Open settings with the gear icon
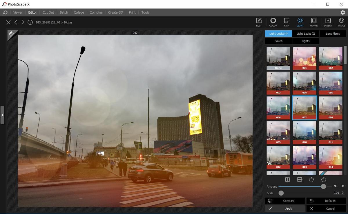This screenshot has height=214, width=348. (x=343, y=12)
